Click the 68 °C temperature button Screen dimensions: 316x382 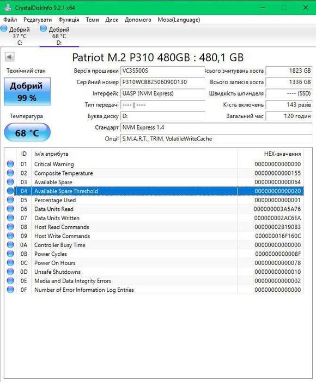point(27,133)
